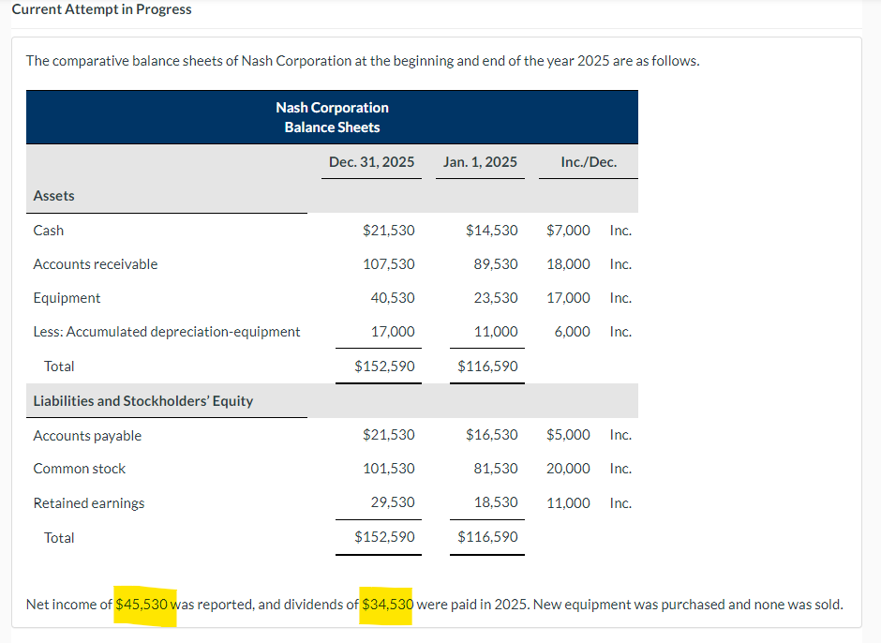Click the sentence introducing the comparative balance sheets
This screenshot has height=643, width=881.
[363, 61]
